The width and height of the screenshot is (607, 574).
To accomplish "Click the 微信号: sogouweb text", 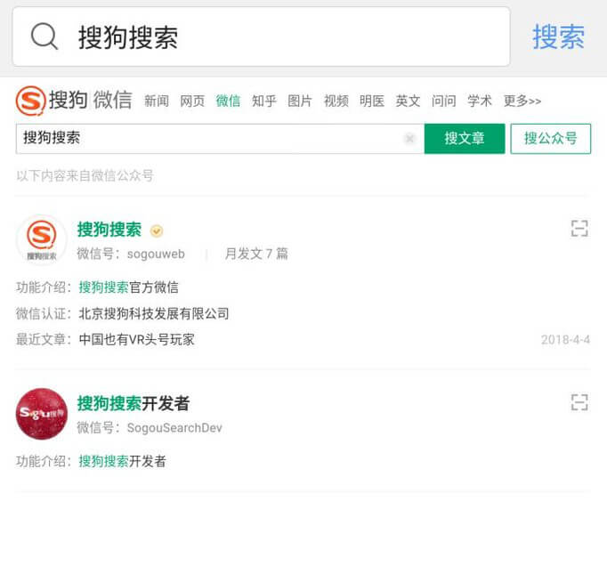I will click(x=131, y=254).
